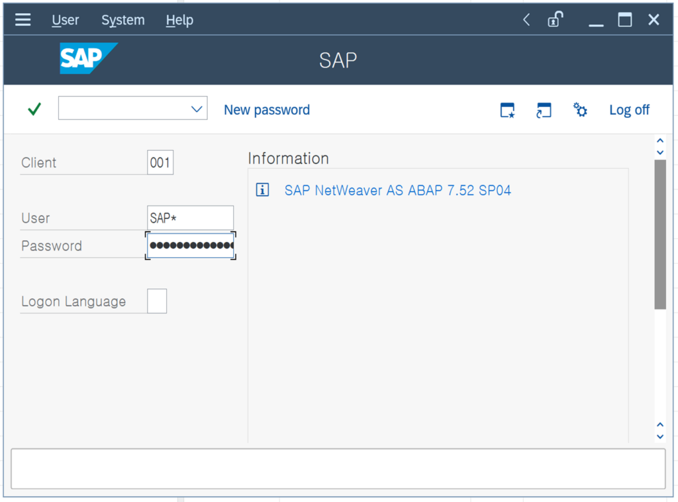Screen dimensions: 678x502
Task: Maximize the SAP window
Action: pos(625,19)
